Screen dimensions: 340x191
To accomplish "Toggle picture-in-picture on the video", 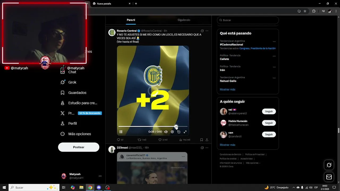I will coord(179,132).
